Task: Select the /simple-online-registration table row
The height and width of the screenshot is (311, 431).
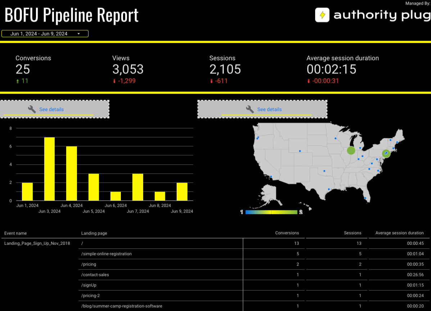Action: pos(106,254)
